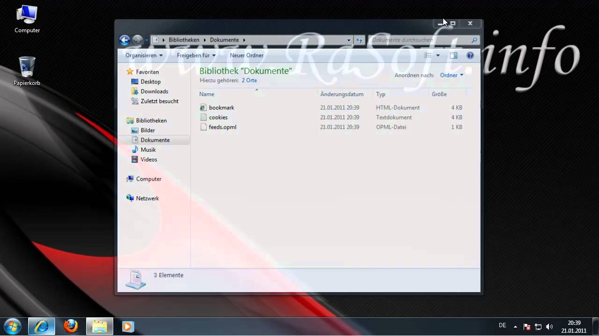The image size is (599, 336).
Task: Click the feeds.opml file icon
Action: [203, 127]
